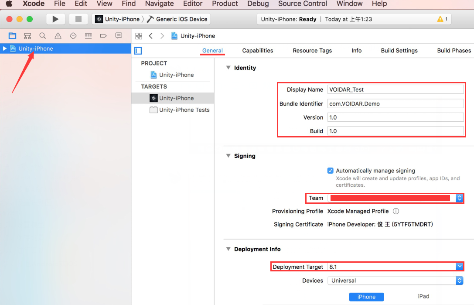Select the Unity-iPhone Tests target
Viewport: 474px width, 305px height.
tap(180, 110)
